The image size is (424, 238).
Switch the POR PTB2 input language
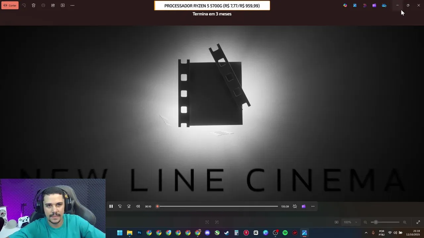click(382, 233)
